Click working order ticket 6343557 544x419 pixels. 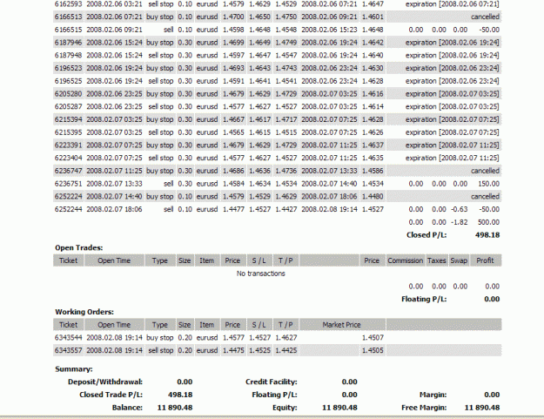point(69,350)
